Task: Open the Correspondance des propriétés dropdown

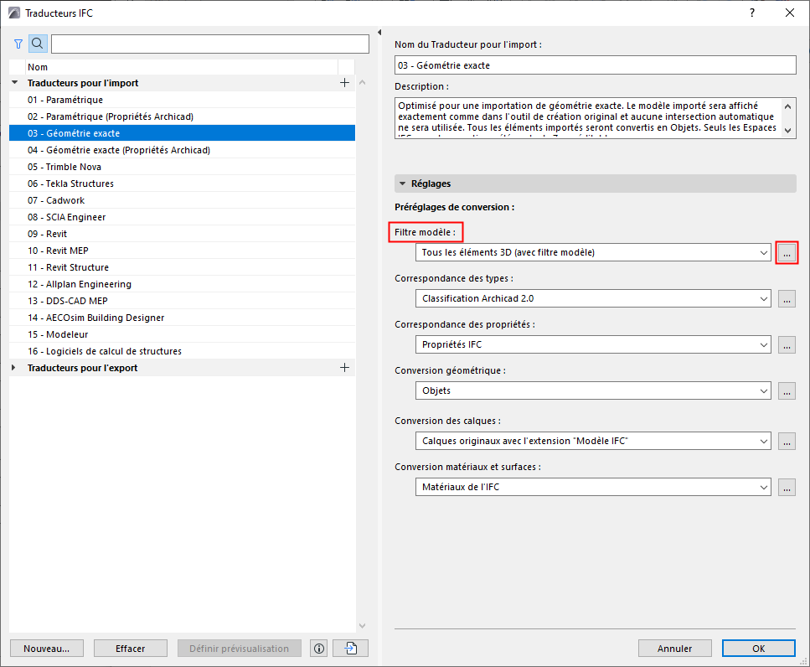Action: click(593, 344)
